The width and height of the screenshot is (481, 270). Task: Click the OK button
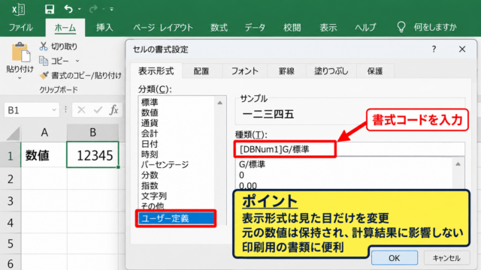point(394,258)
